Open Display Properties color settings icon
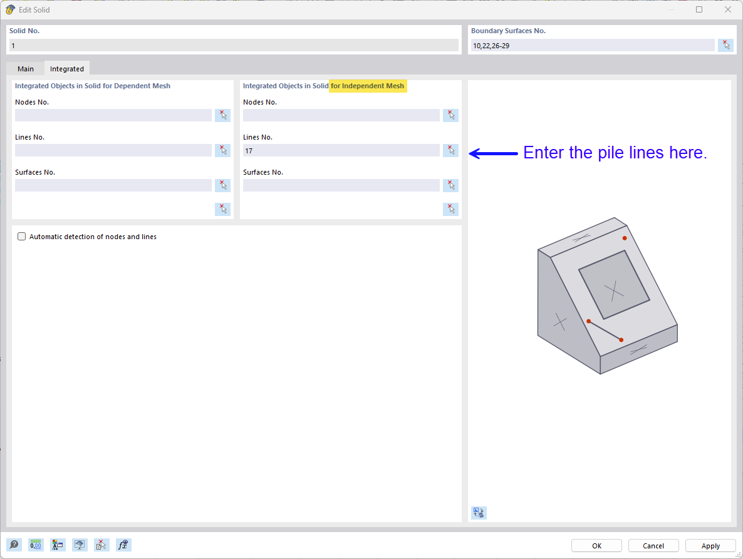 pyautogui.click(x=58, y=545)
